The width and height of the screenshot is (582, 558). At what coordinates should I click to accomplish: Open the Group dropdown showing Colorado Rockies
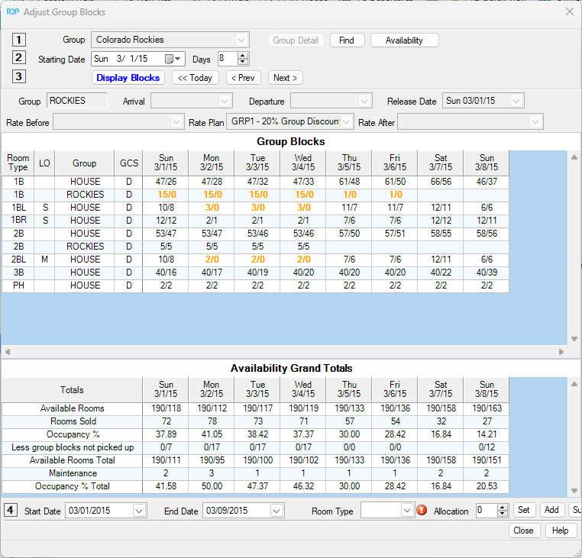241,40
